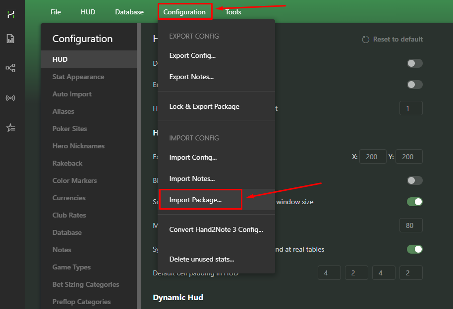Image resolution: width=453 pixels, height=309 pixels.
Task: Open Currencies settings
Action: (89, 198)
